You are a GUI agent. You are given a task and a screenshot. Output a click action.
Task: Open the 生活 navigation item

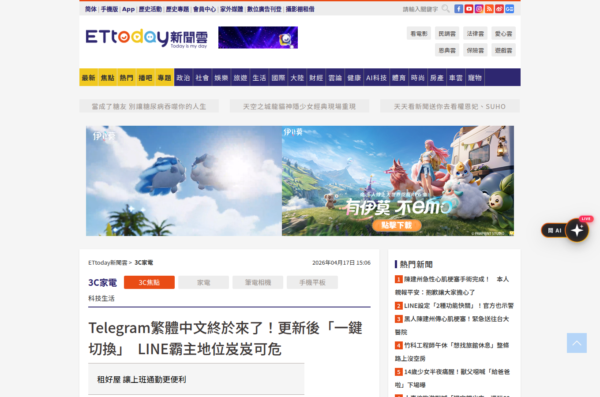coord(259,78)
